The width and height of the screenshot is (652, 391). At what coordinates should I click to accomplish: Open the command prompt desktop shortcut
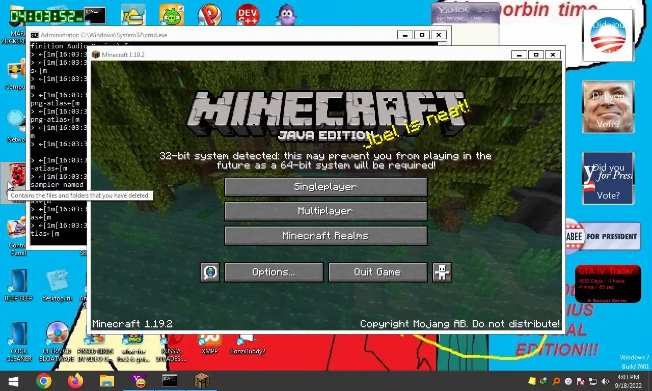94,15
